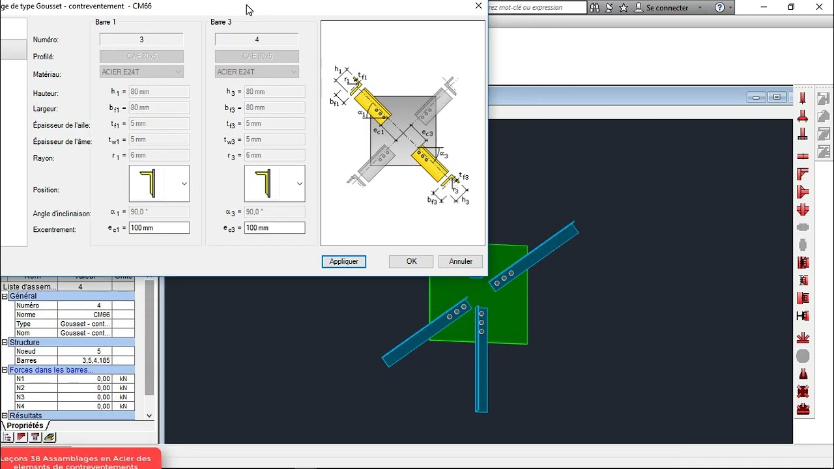Click the star favorites icon
Screen dimensions: 834x469
[624, 8]
